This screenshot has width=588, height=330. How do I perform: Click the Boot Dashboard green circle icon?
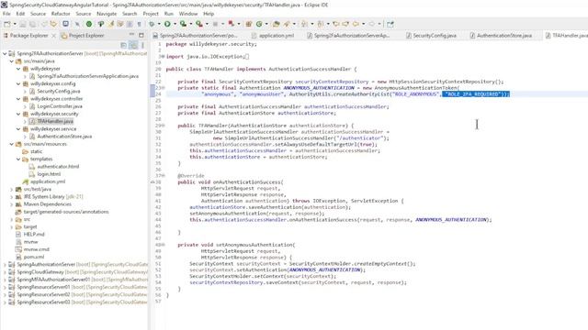coord(89,24)
